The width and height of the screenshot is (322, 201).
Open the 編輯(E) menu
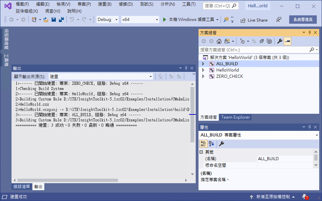(x=43, y=4)
